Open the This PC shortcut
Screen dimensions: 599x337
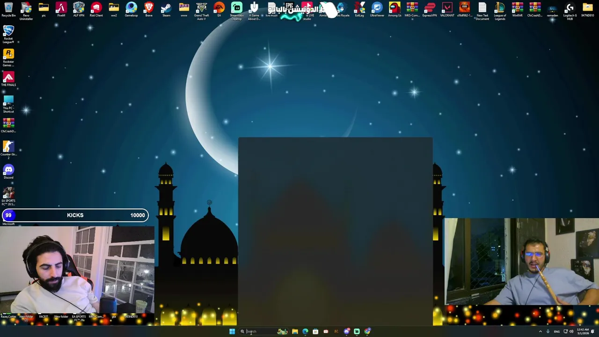[x=8, y=104]
